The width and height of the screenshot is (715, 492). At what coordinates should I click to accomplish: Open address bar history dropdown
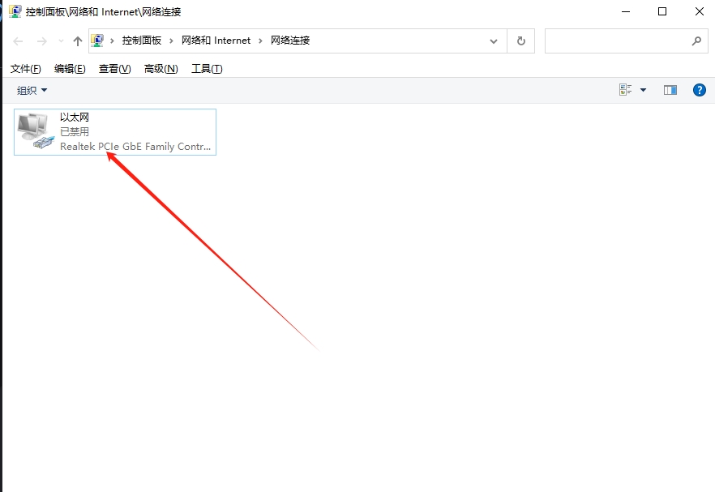point(494,41)
